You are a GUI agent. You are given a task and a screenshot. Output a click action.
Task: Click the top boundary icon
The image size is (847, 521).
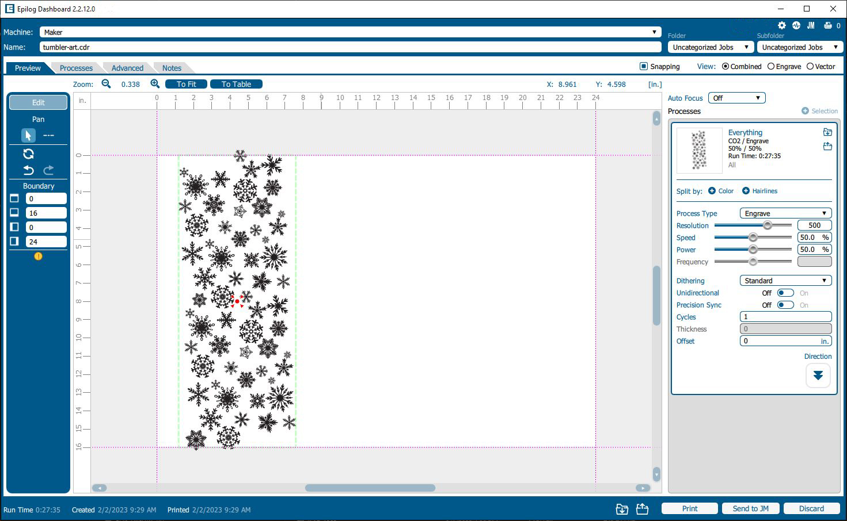(14, 198)
